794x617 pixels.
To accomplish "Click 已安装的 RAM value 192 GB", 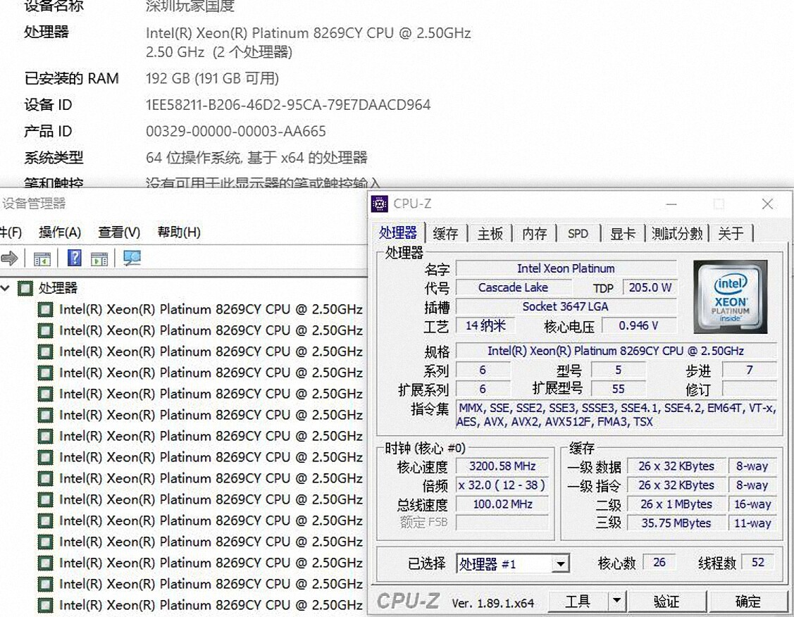I will [213, 78].
